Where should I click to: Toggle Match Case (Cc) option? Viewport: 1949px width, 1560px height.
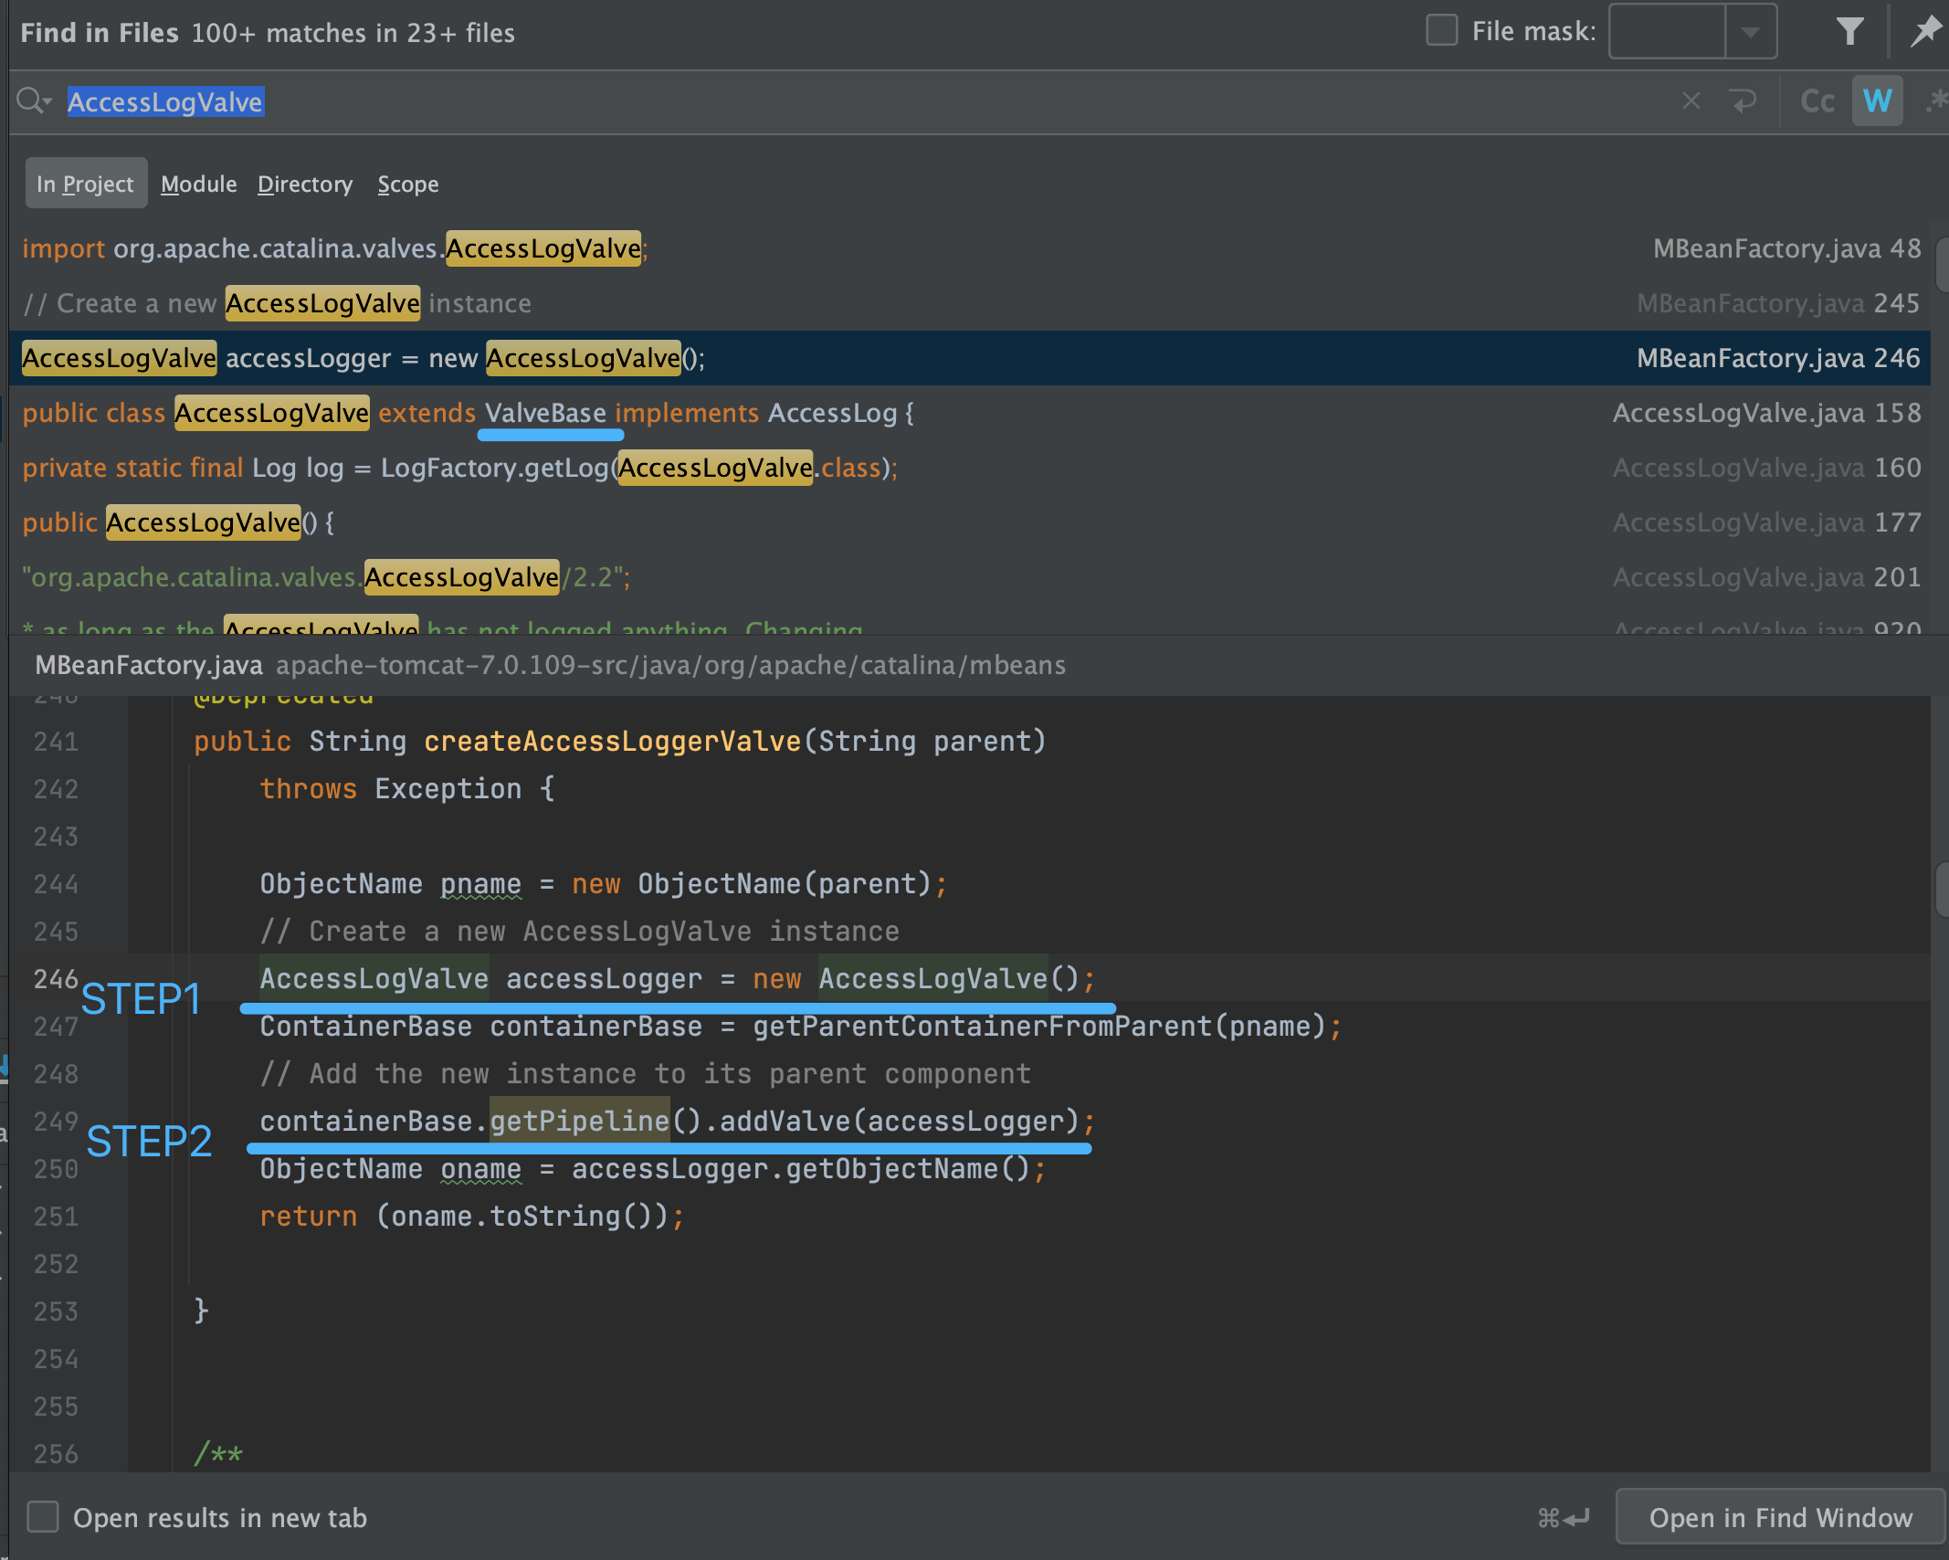1817,100
